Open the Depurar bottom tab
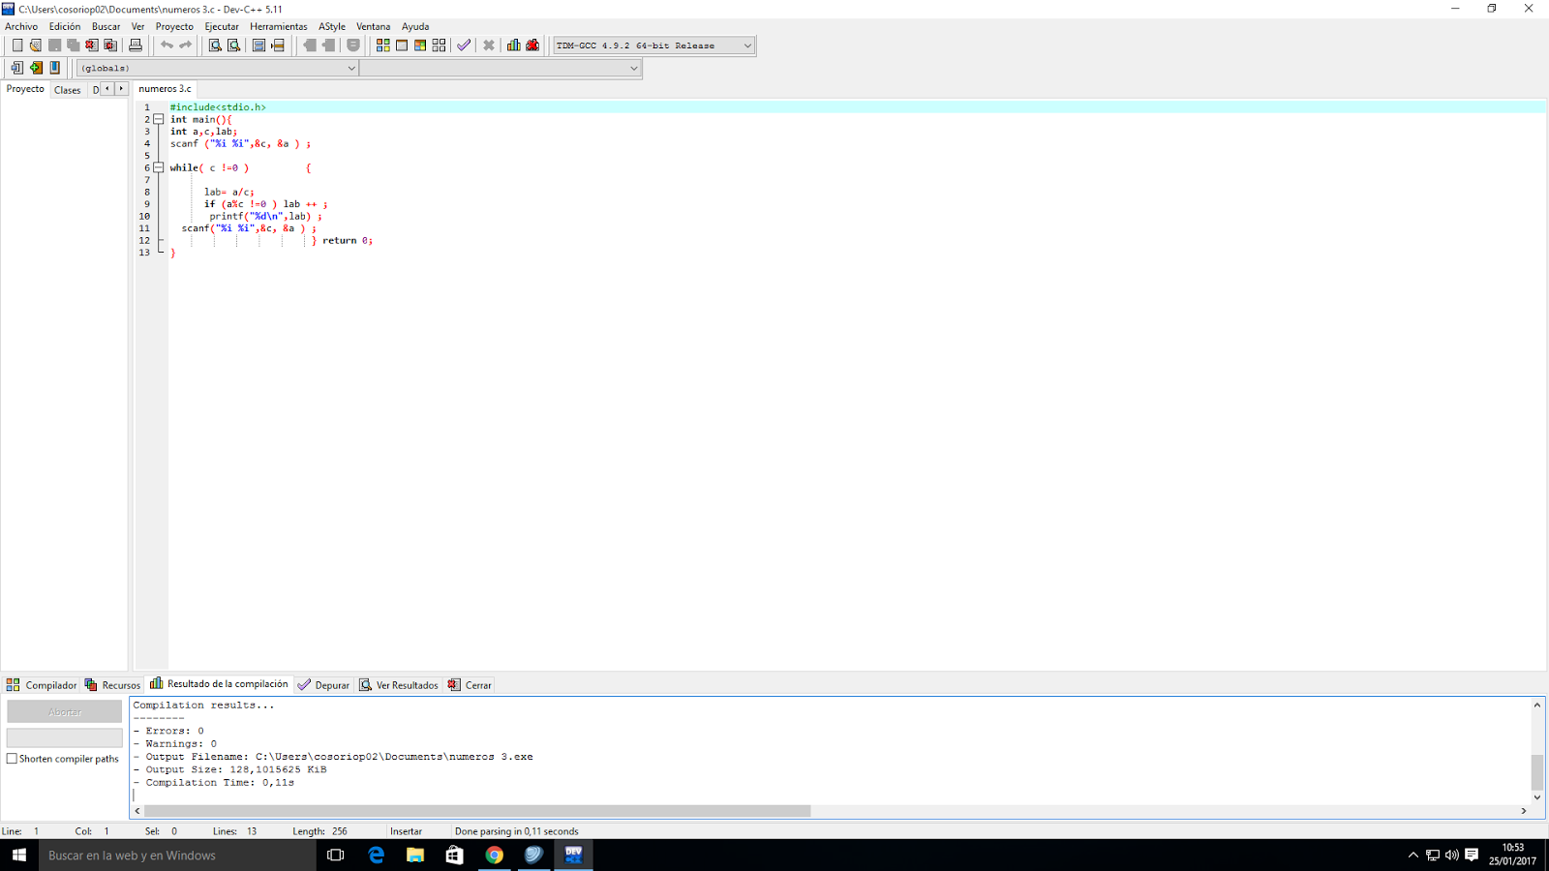Viewport: 1549px width, 871px height. pos(323,685)
